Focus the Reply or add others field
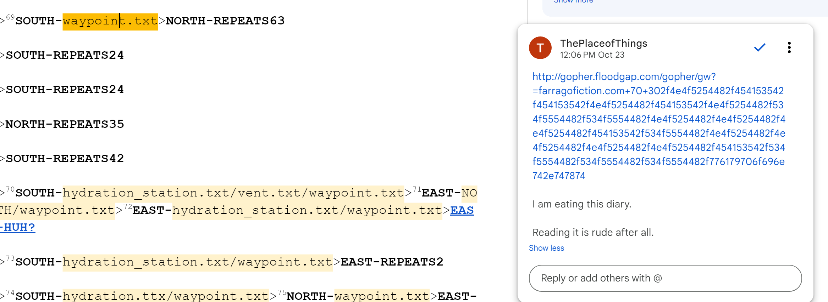Viewport: 828px width, 302px height. [665, 278]
